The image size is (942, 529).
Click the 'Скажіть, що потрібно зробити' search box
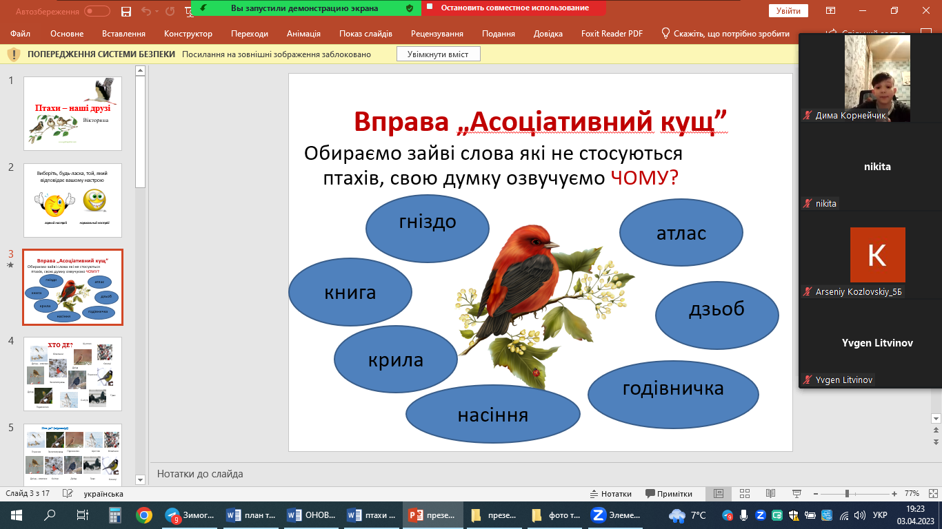click(725, 33)
